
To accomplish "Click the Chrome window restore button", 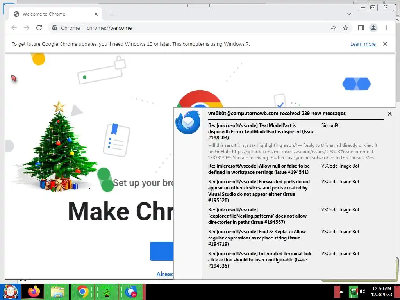I will 373,7.
